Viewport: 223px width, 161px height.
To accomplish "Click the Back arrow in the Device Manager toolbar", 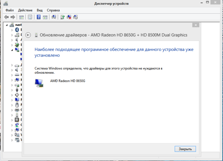I will pyautogui.click(x=6, y=17).
